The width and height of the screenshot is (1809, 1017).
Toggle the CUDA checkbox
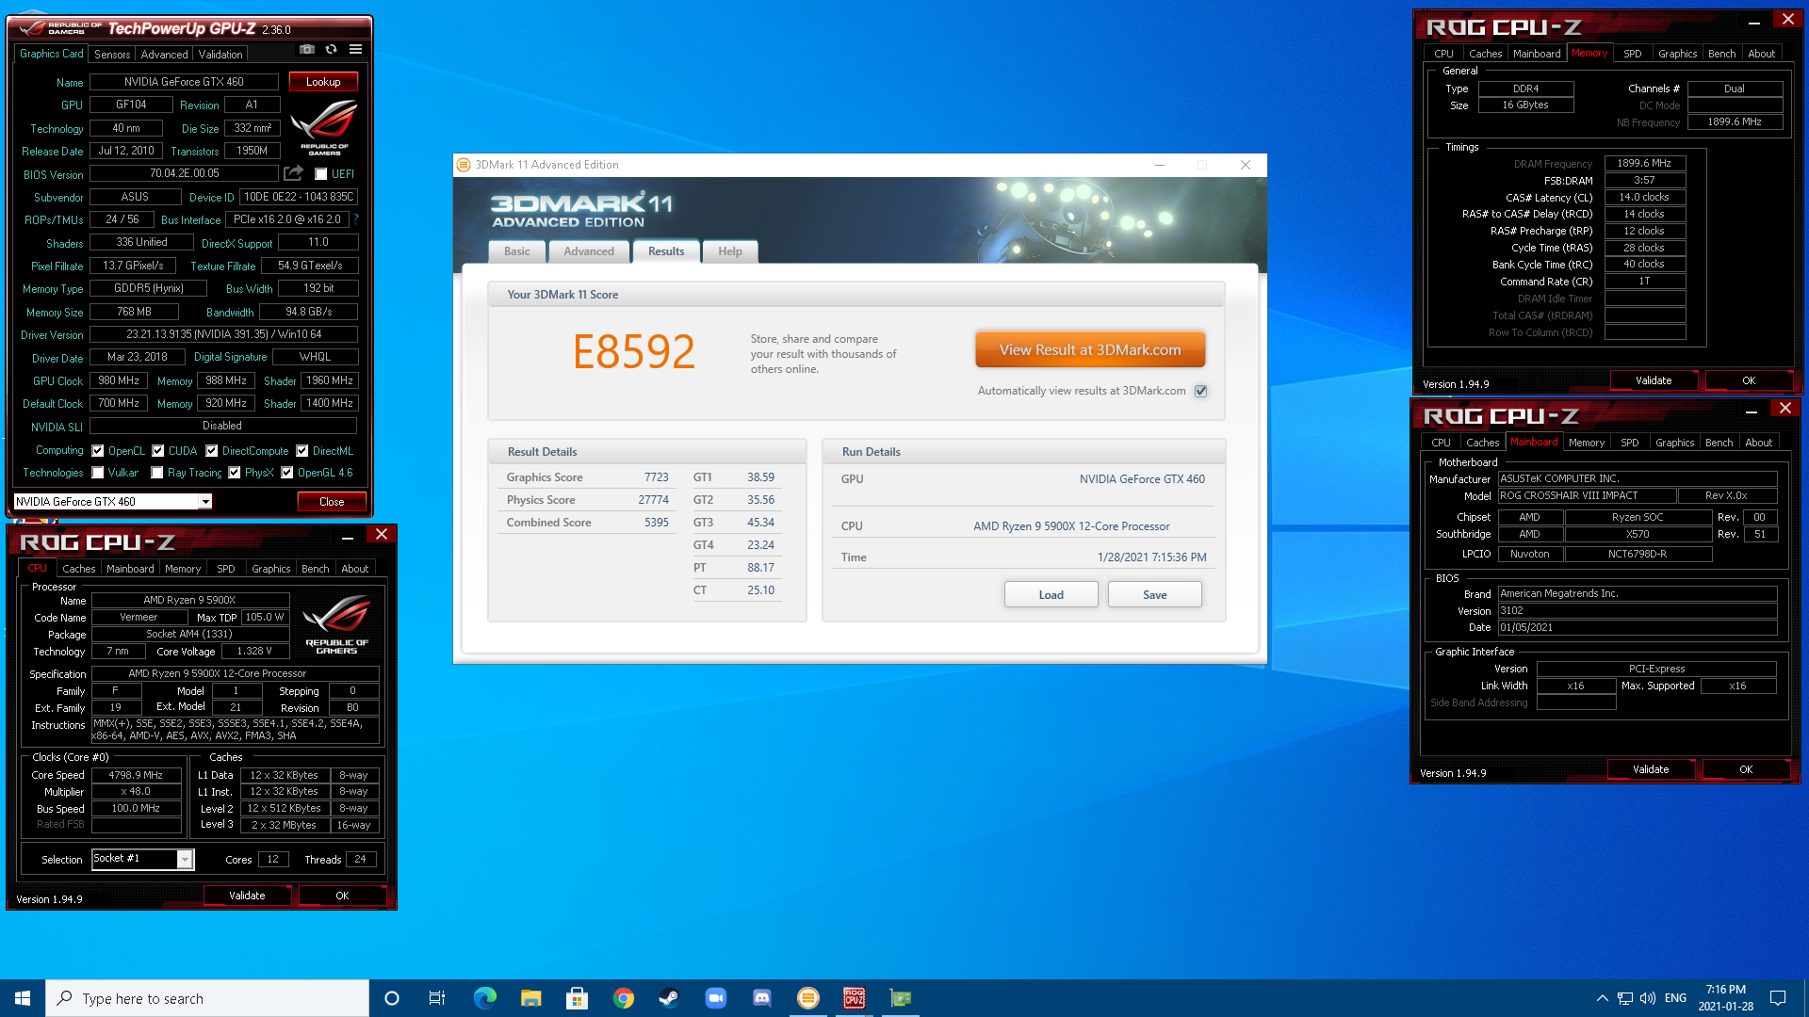158,451
